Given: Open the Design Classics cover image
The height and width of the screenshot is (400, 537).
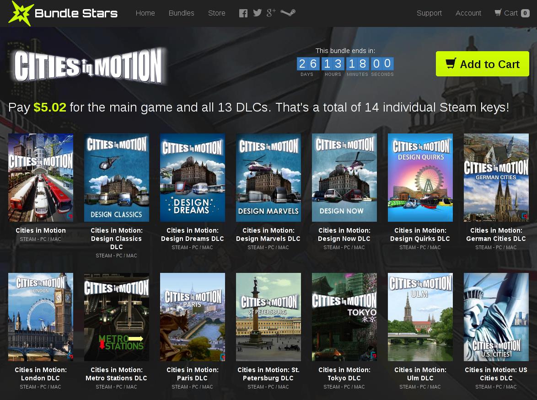Looking at the screenshot, I should tap(117, 177).
